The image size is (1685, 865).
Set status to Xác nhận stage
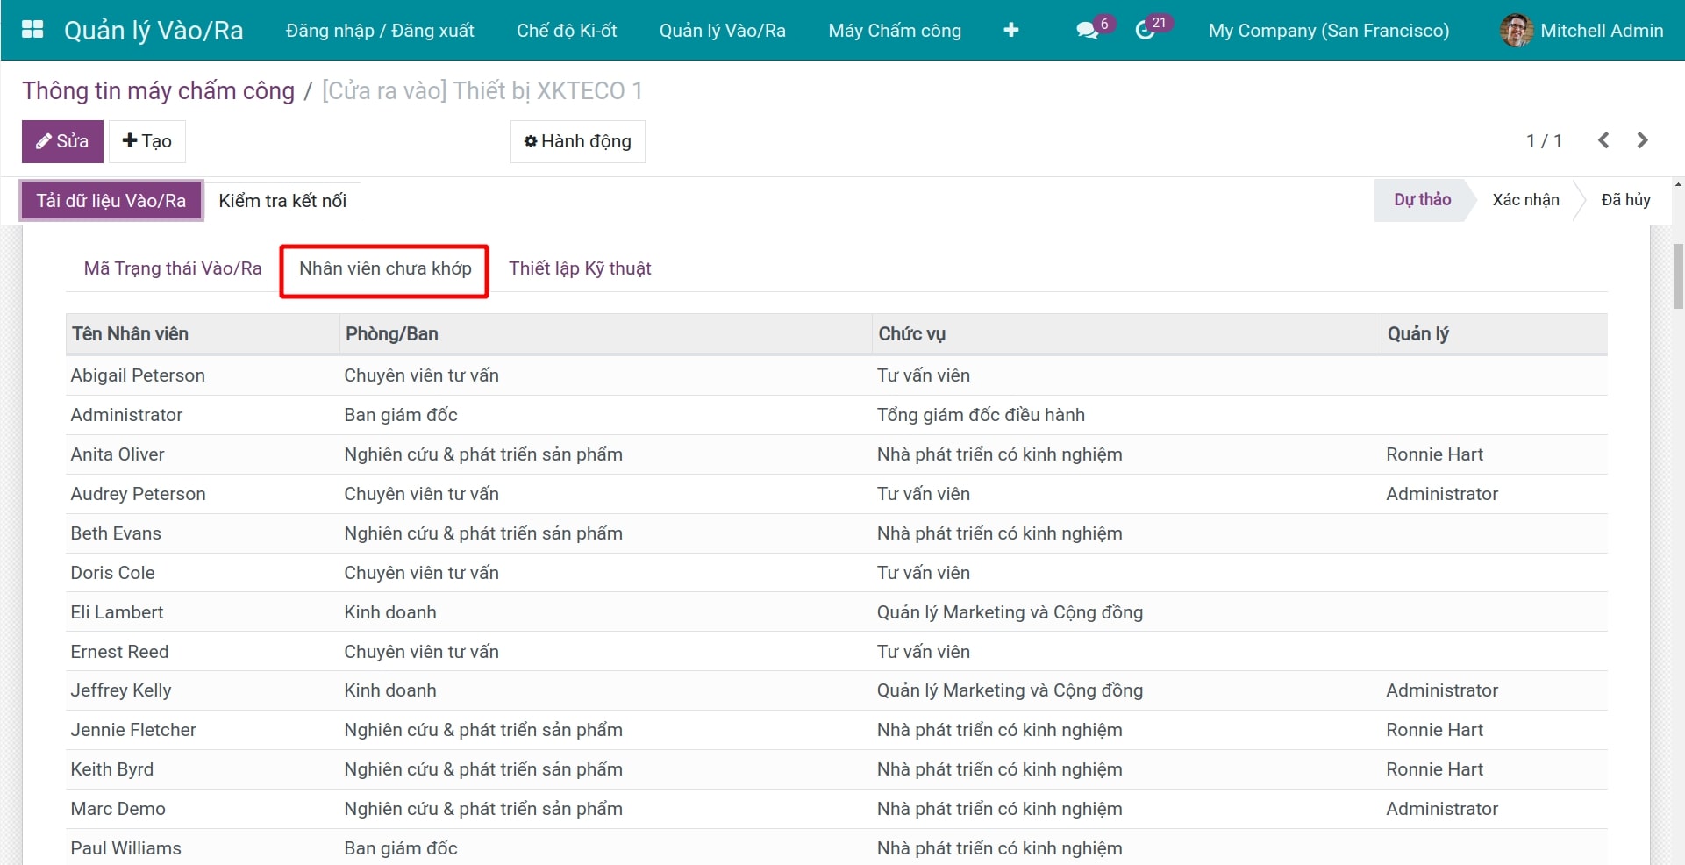point(1525,200)
